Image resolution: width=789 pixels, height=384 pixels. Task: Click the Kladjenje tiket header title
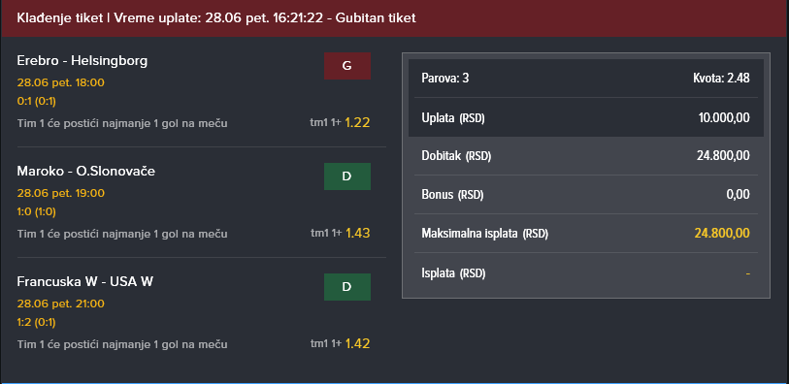[216, 18]
